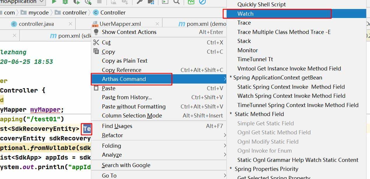Click the Run with Coverage icon
This screenshot has width=370, height=179.
click(77, 2)
